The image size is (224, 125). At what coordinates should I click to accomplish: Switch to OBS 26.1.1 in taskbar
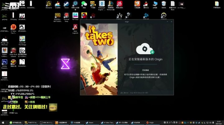[46, 123]
